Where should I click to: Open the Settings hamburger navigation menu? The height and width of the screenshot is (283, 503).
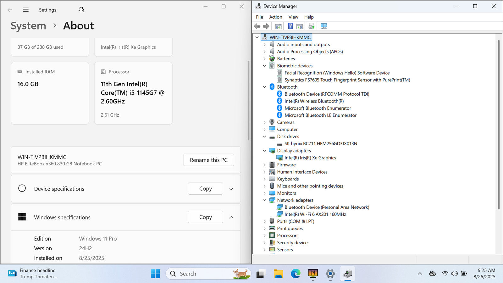(x=26, y=10)
